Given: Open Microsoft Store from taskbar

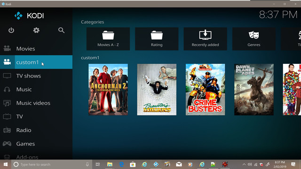Looking at the screenshot, I should click(x=133, y=164).
